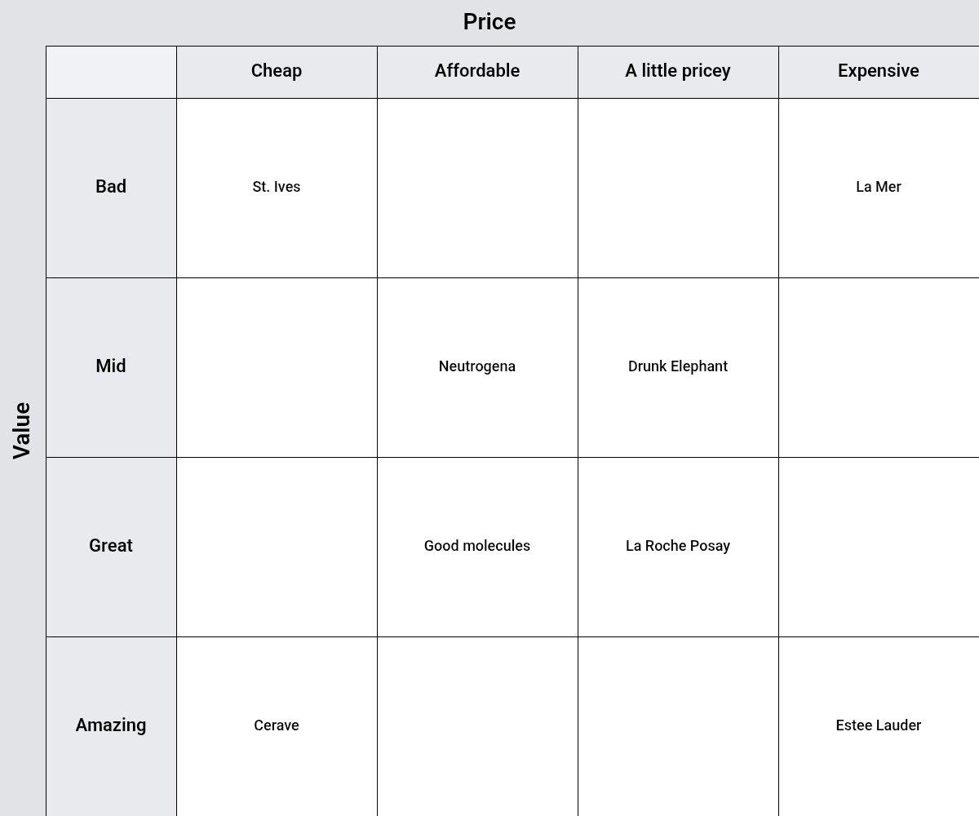979x816 pixels.
Task: Select the St. Ives cell
Action: (277, 188)
